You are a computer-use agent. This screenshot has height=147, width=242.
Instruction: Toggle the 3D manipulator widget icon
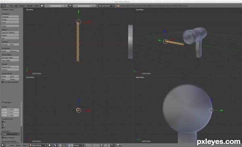tap(64, 145)
